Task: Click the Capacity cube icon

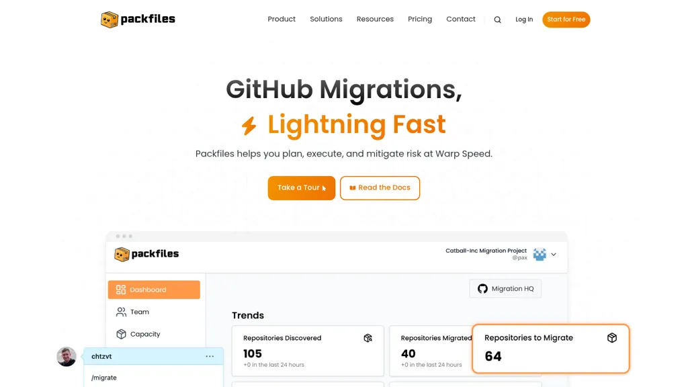Action: 121,334
